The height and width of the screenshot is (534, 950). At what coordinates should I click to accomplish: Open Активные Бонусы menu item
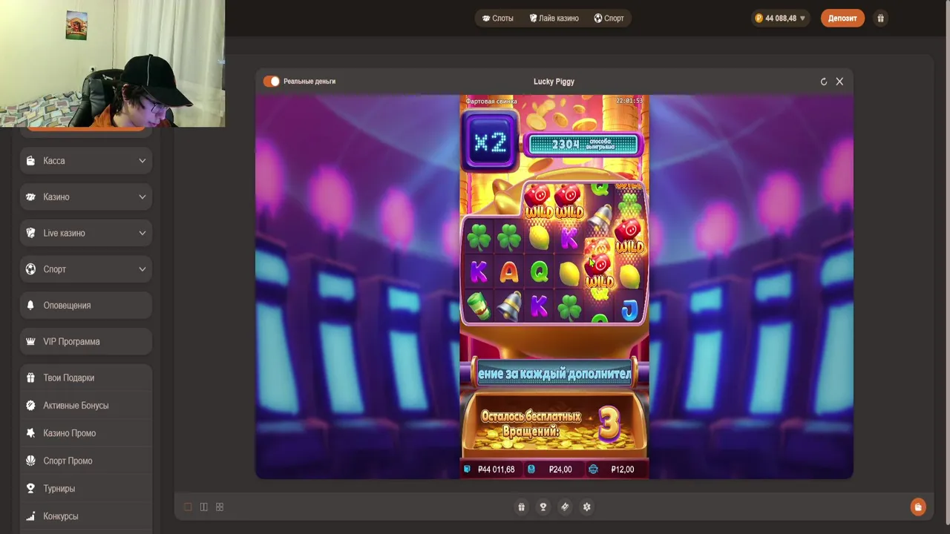click(x=86, y=406)
